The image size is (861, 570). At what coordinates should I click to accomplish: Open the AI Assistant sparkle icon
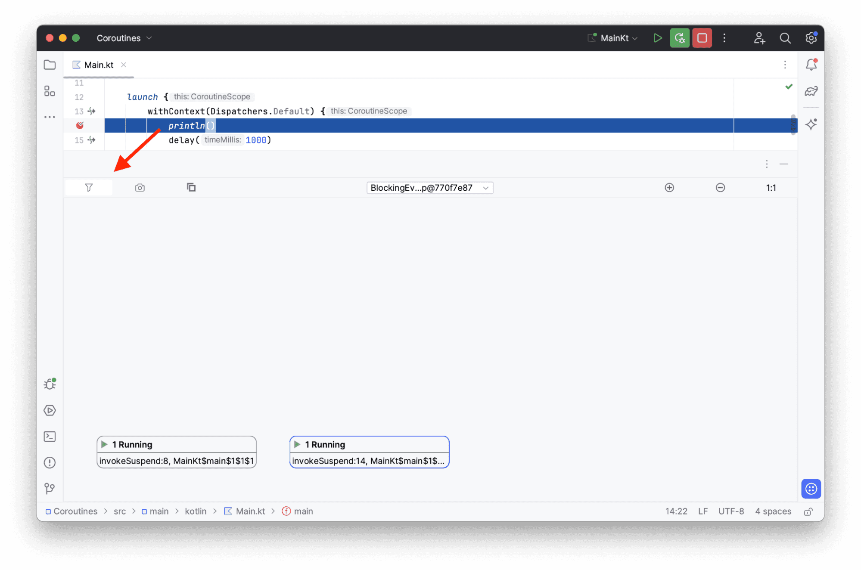coord(811,125)
